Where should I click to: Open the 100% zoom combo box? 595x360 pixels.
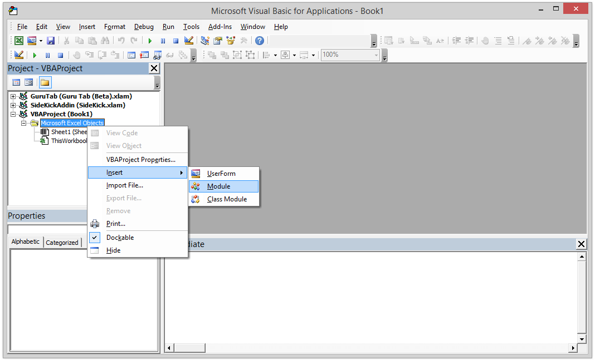coord(350,55)
